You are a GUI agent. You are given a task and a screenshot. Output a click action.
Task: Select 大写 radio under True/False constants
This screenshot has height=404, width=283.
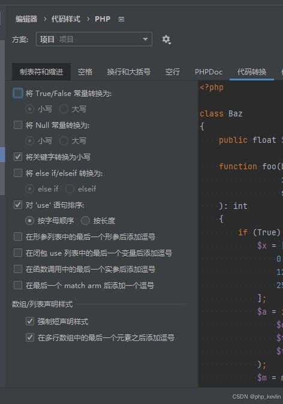pyautogui.click(x=64, y=109)
